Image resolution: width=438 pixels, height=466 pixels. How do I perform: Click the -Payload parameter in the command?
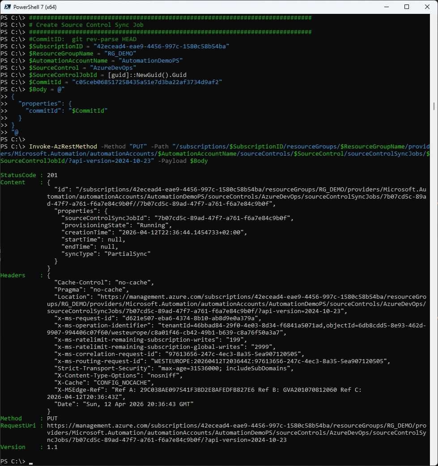172,161
